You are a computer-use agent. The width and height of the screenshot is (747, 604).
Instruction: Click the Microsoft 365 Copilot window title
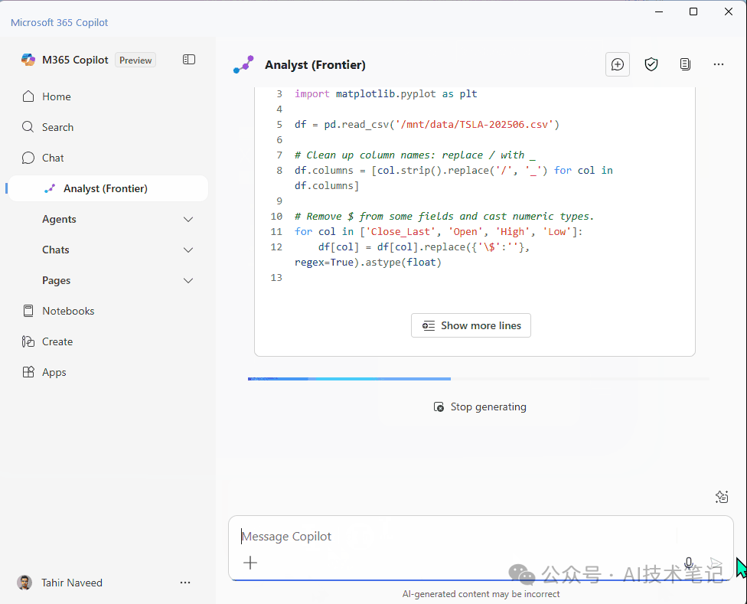click(x=60, y=22)
